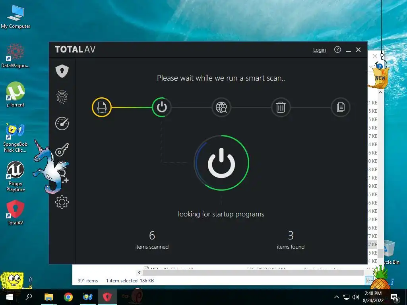The width and height of the screenshot is (407, 305).
Task: Switch to TotalAV taskbar button
Action: 107,297
